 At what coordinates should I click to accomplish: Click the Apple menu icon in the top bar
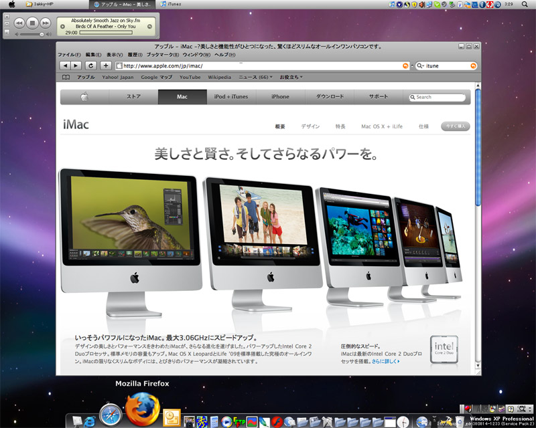pyautogui.click(x=12, y=5)
